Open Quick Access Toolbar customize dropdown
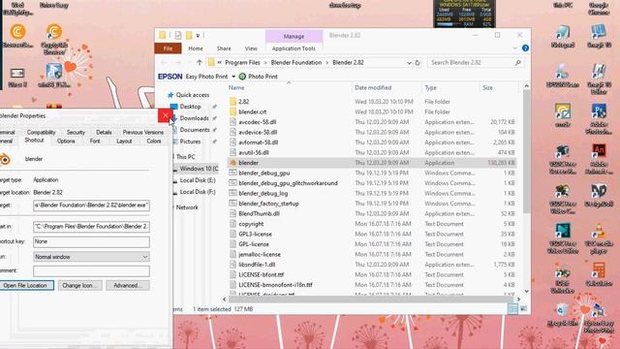Screen dimensions: 620x349 pos(198,36)
